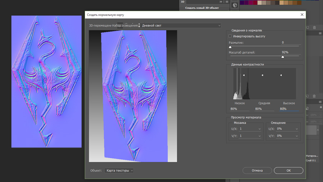The width and height of the screenshot is (323, 182).
Task: Click 'Создать новый 3D-объект' heading
Action: click(202, 8)
